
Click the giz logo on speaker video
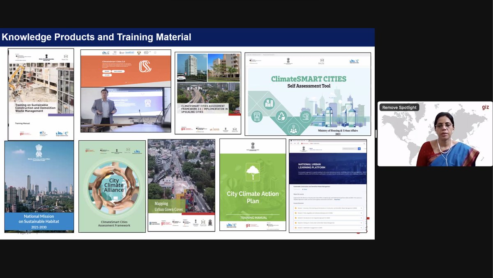pos(485,107)
